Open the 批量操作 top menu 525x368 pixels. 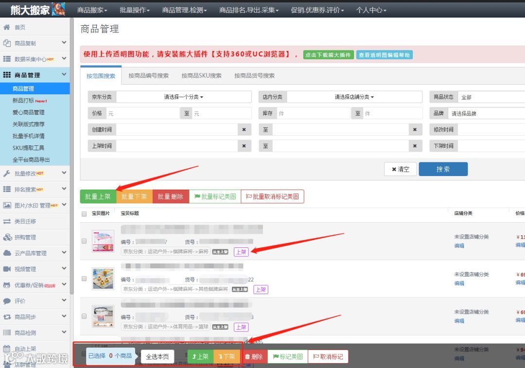point(135,10)
